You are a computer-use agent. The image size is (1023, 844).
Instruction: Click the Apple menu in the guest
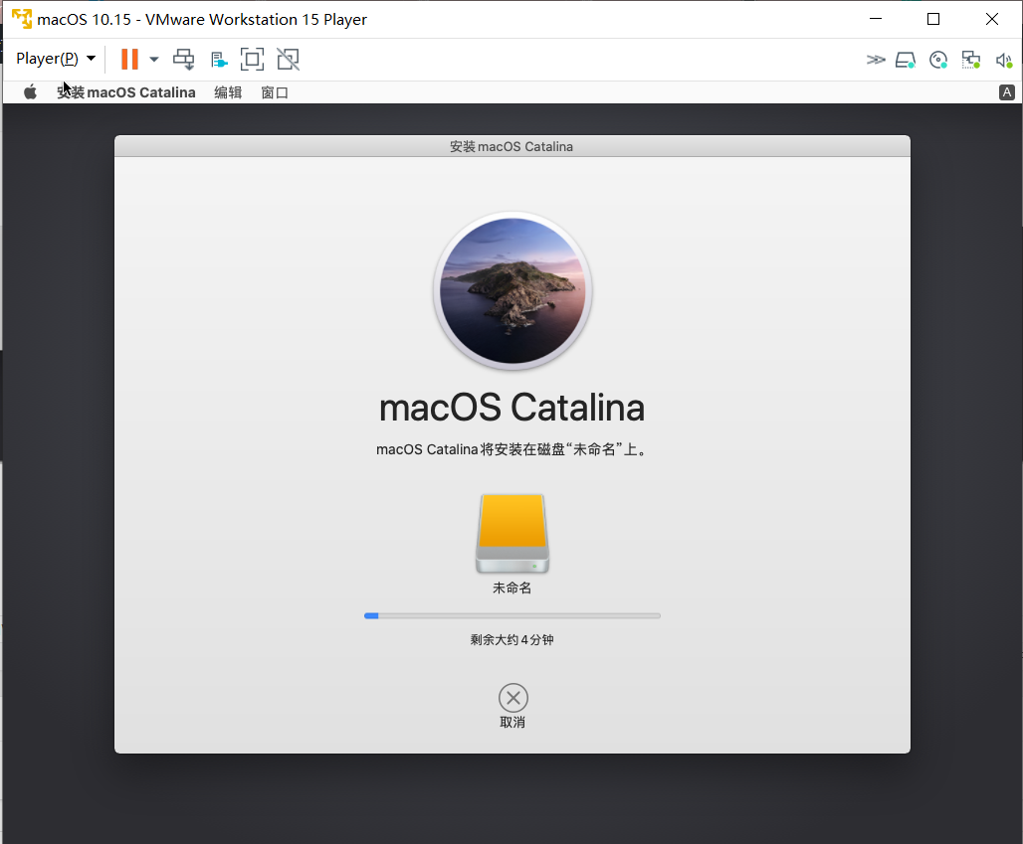point(30,91)
